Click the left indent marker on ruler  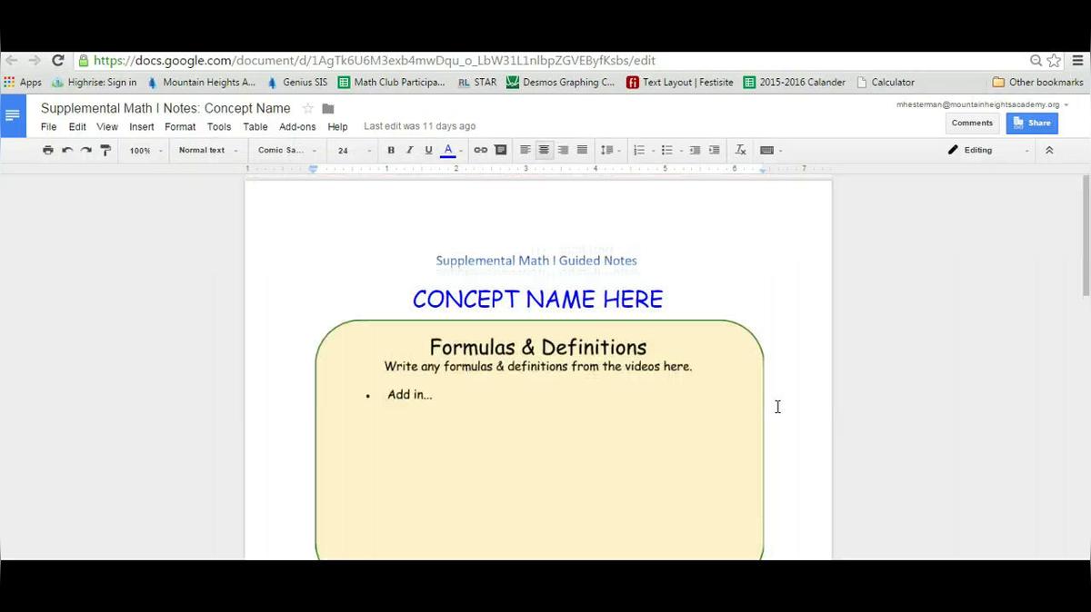(x=314, y=170)
